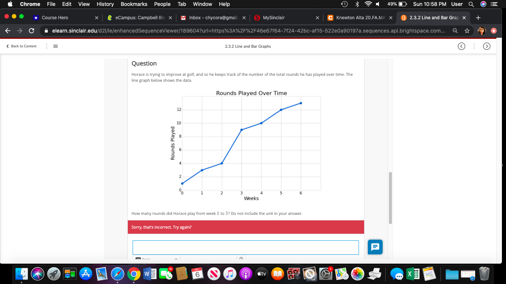Open a new Chrome tab
The image size is (506, 284).
(478, 17)
